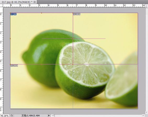Click the vertical scrollbar down arrow
148x117 pixels.
coord(146,112)
